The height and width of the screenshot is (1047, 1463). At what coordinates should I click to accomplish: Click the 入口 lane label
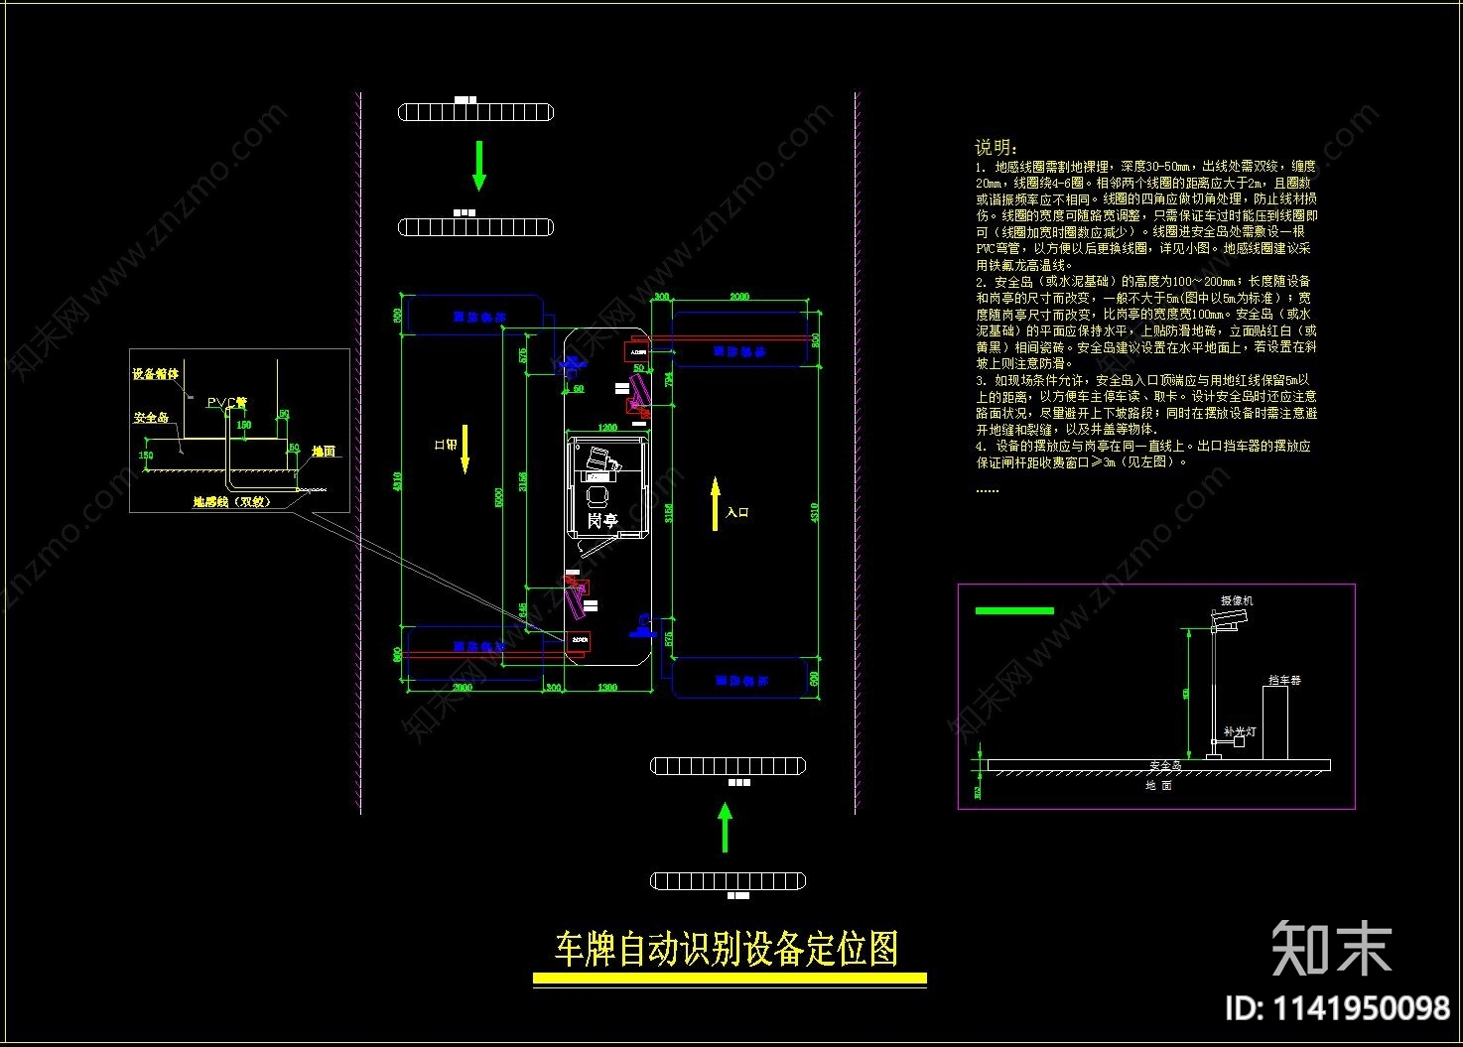pyautogui.click(x=737, y=512)
